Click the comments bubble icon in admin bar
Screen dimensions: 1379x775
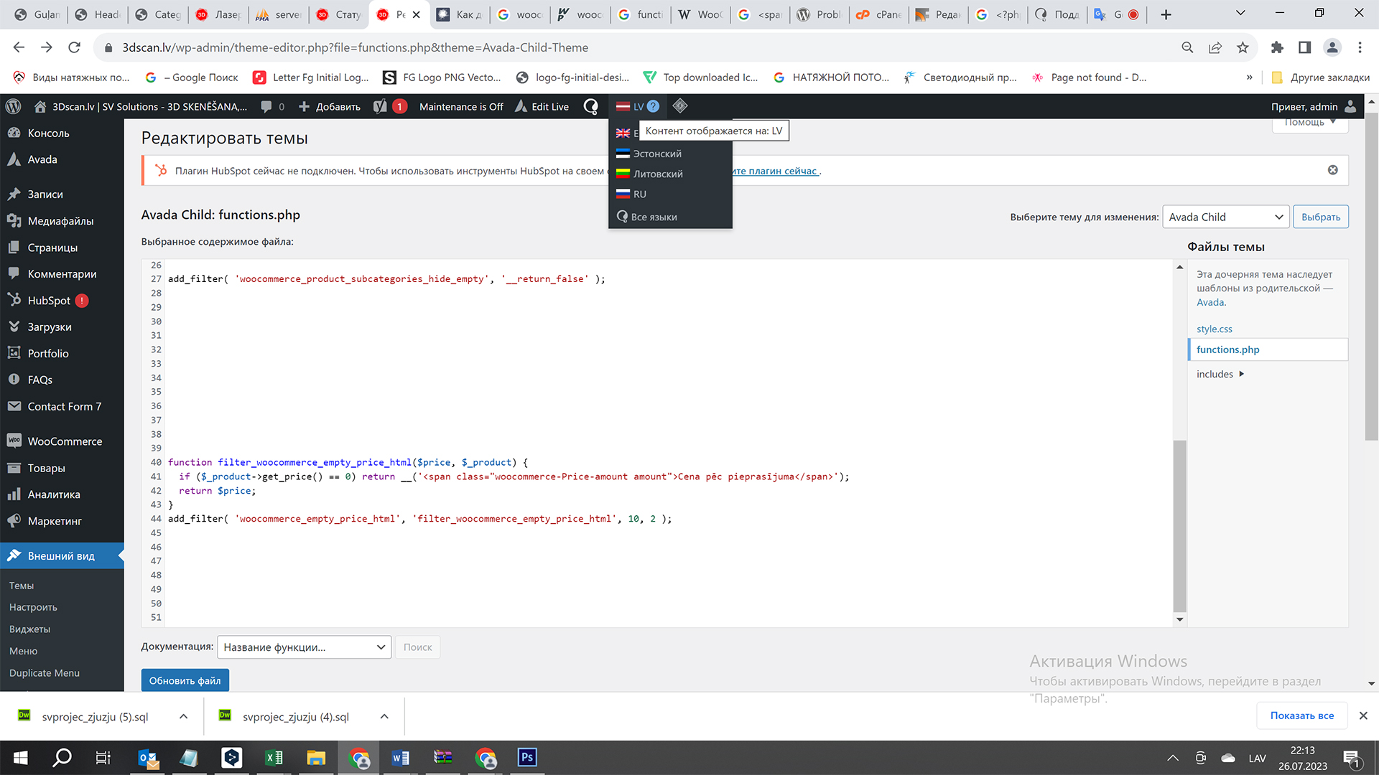click(x=266, y=106)
